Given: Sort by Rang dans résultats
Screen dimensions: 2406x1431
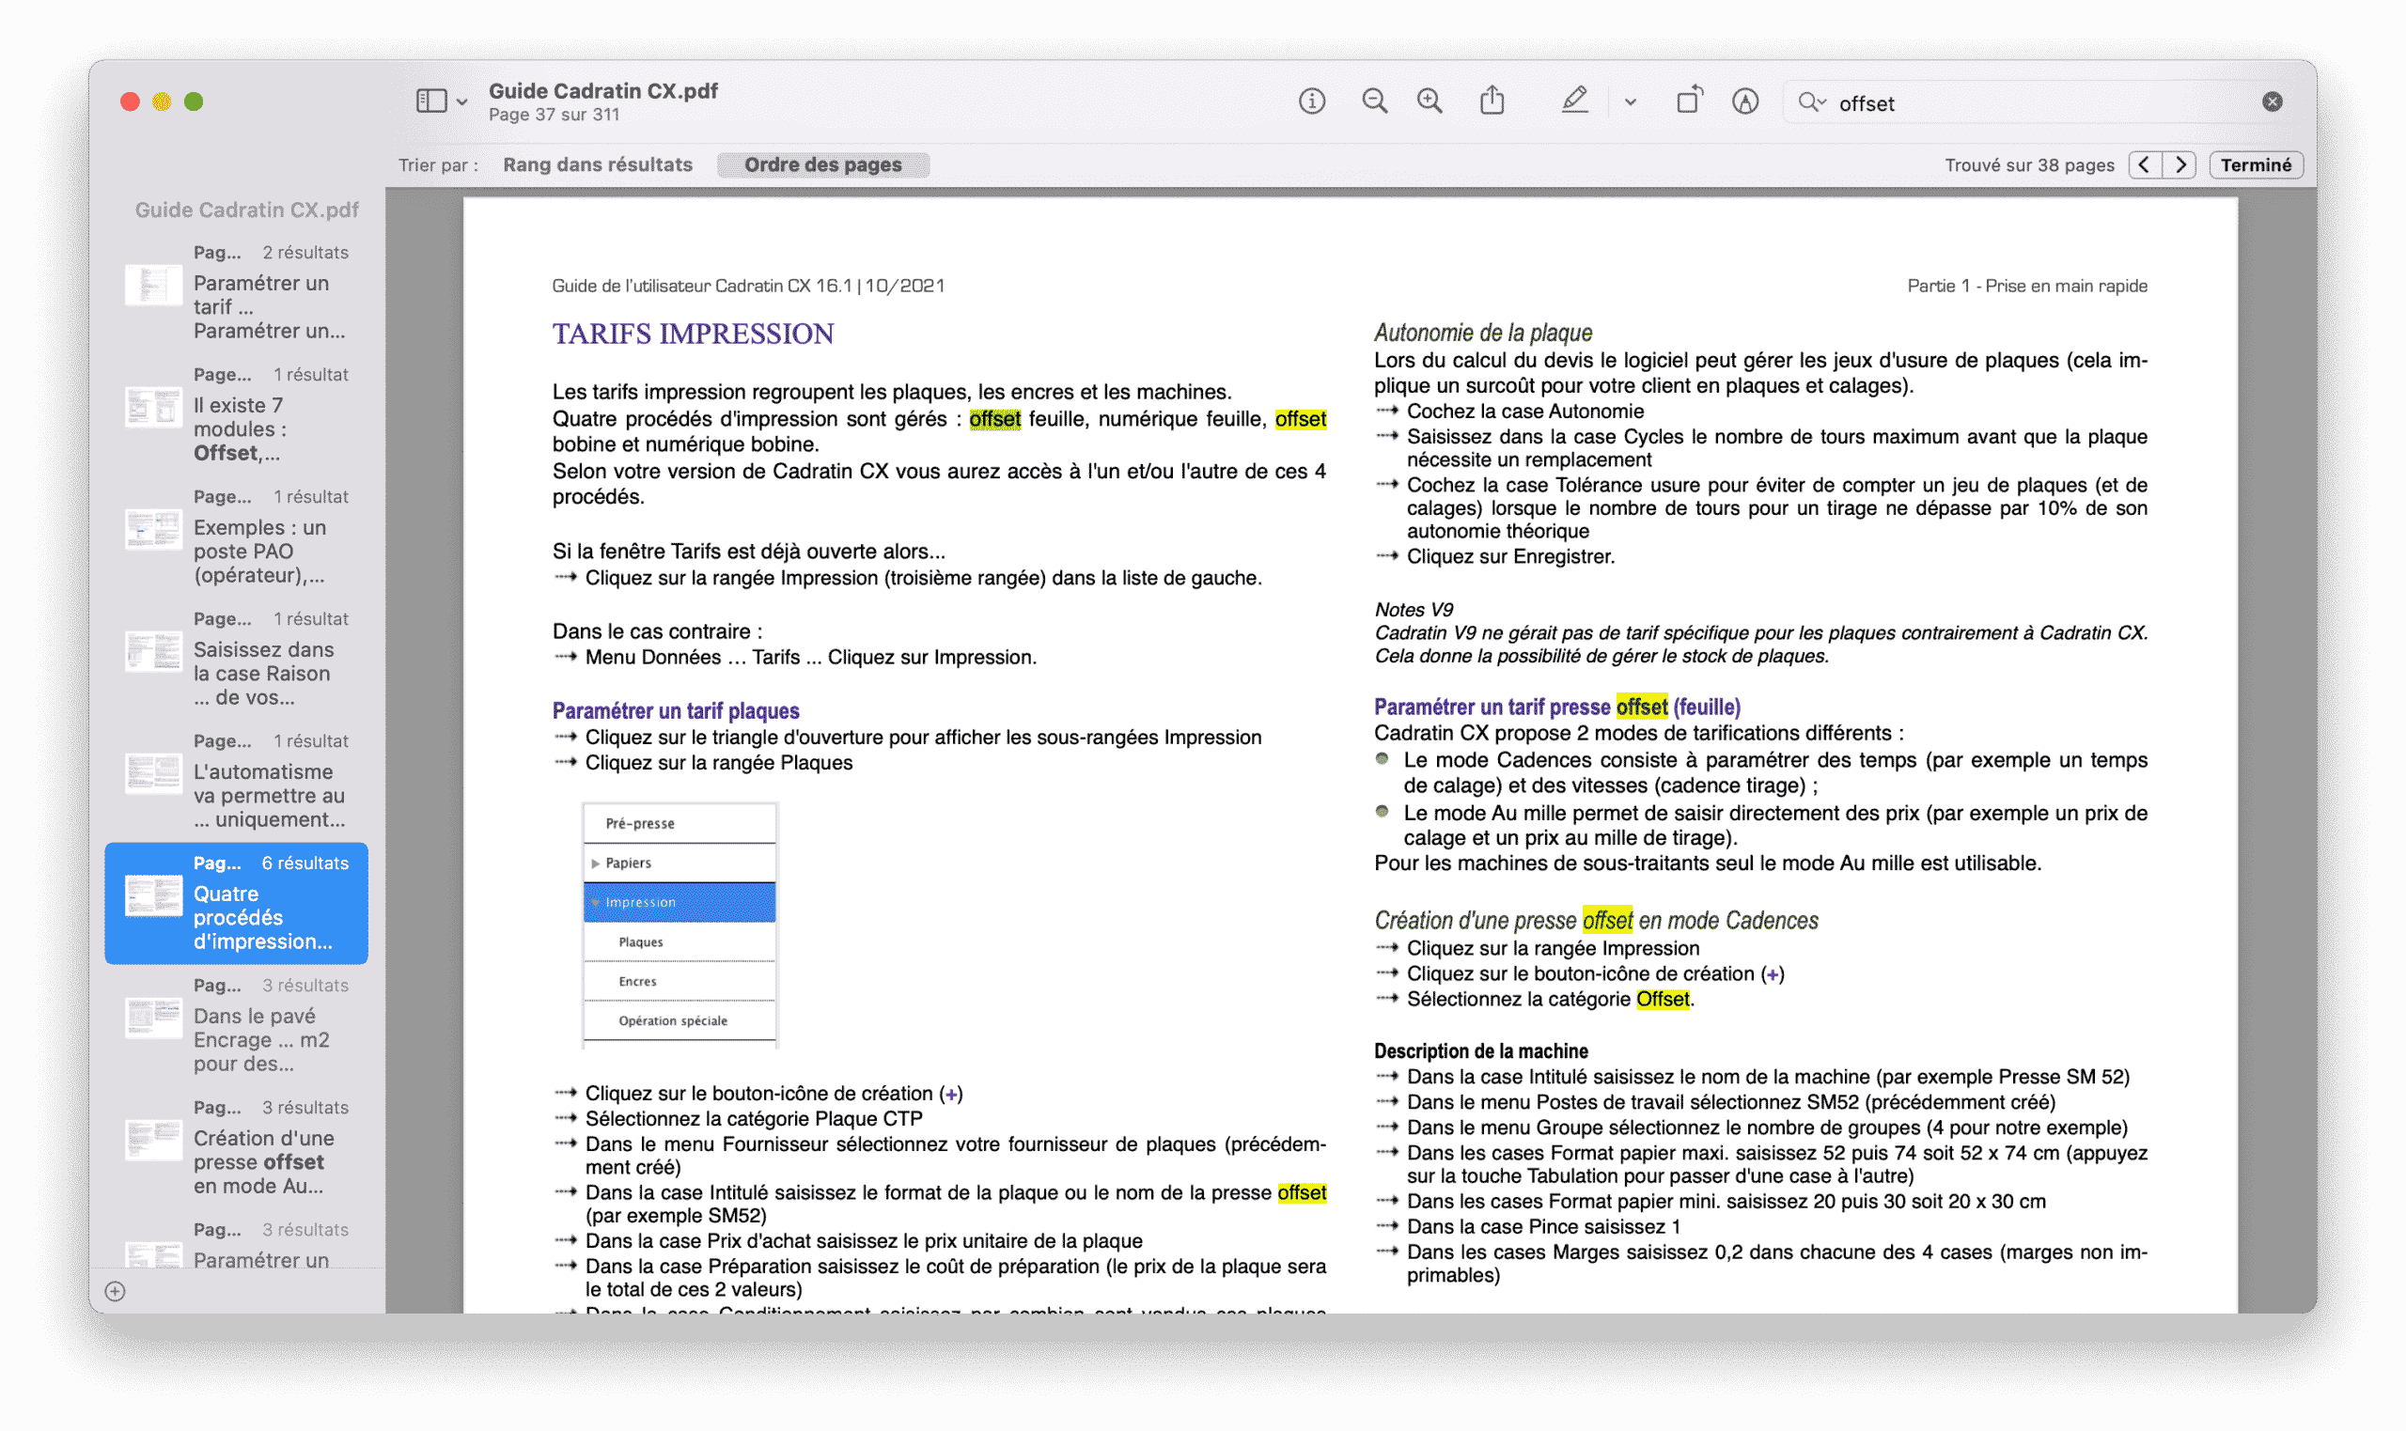Looking at the screenshot, I should [598, 164].
